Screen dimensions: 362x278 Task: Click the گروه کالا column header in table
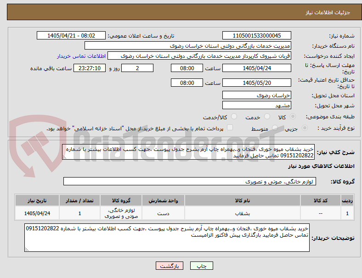pos(121,200)
